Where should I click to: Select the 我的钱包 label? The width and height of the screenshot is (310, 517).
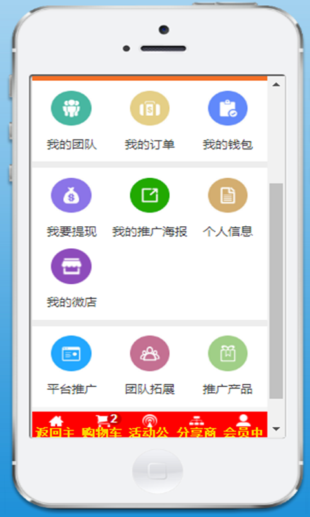[227, 145]
